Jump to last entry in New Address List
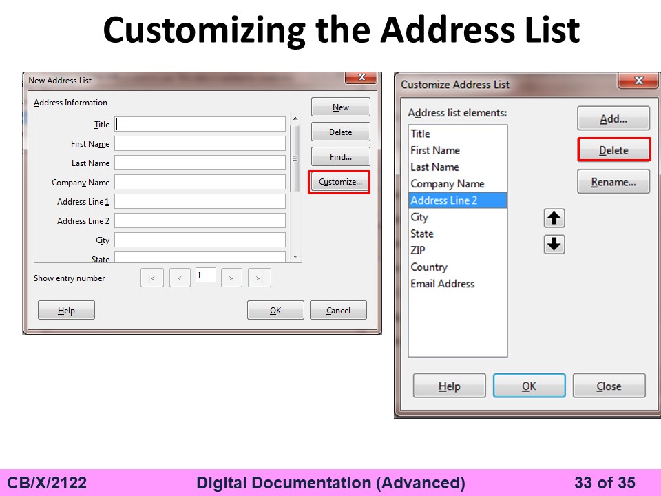Screen dimensions: 661x496 click(x=260, y=278)
